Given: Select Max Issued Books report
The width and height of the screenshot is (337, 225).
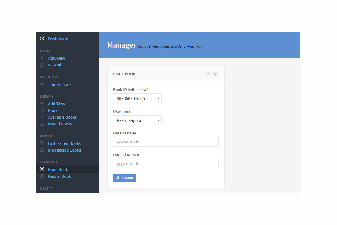Looking at the screenshot, I should (64, 150).
